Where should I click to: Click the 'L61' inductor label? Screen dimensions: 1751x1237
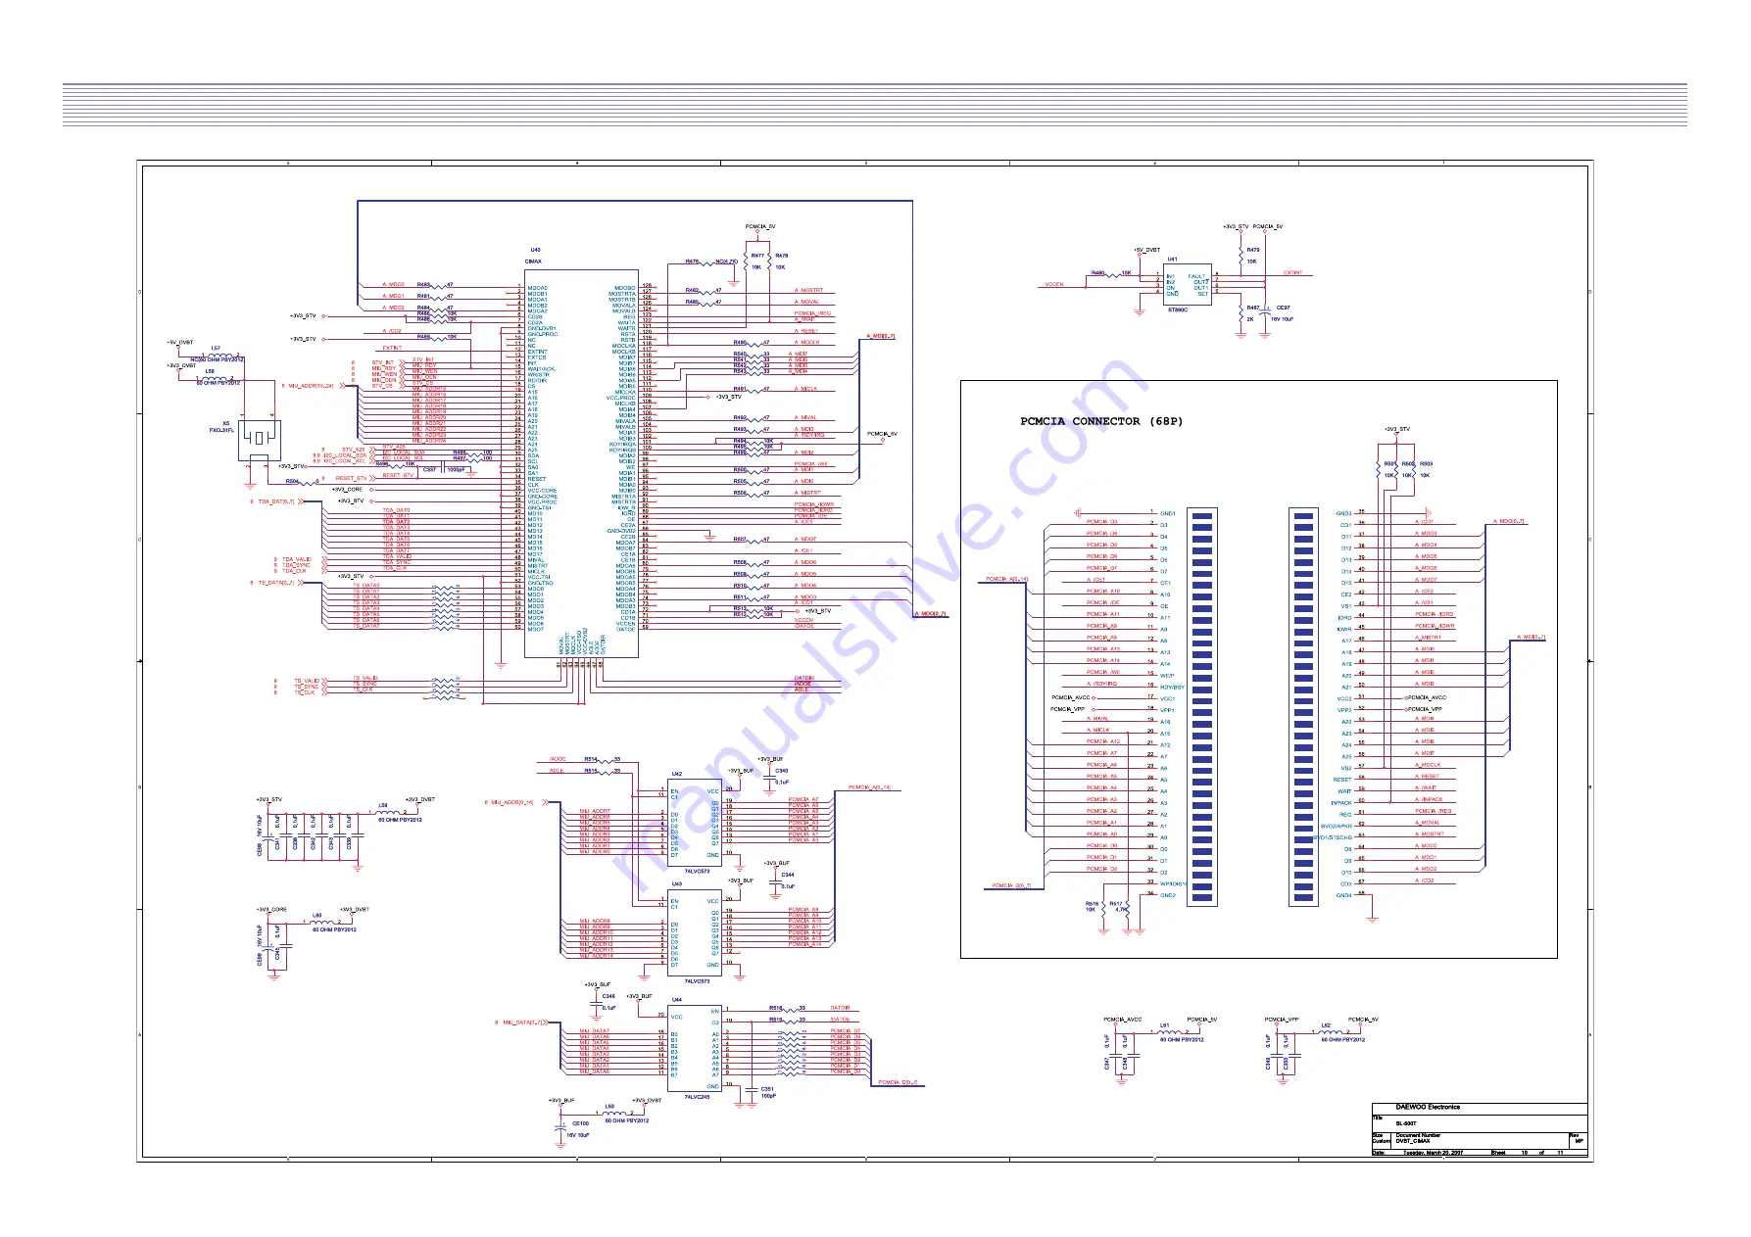pos(1165,1025)
